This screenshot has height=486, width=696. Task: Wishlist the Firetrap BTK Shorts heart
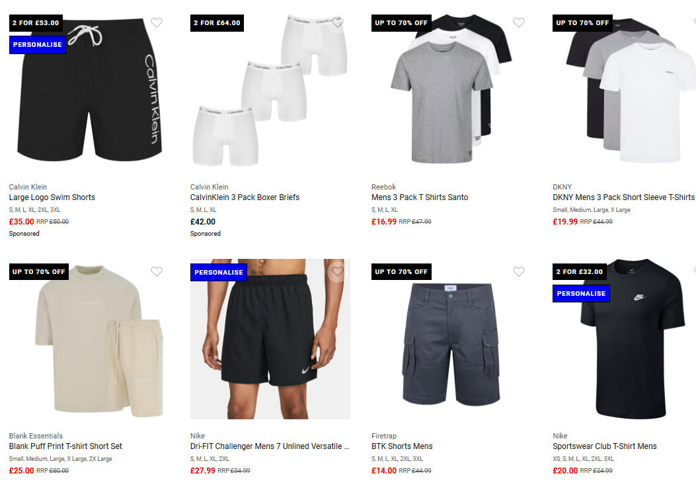tap(518, 271)
